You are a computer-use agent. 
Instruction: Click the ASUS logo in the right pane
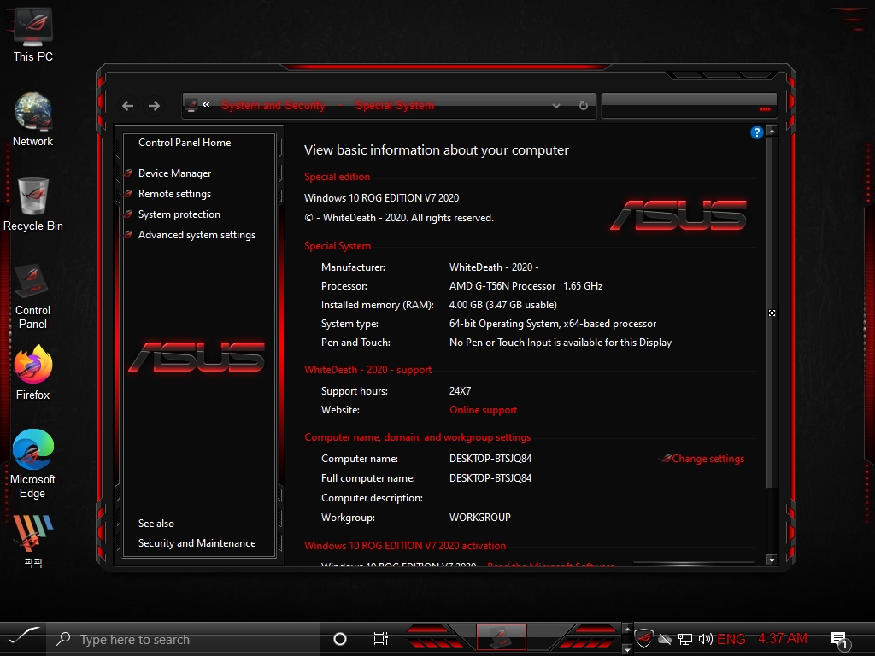(678, 215)
